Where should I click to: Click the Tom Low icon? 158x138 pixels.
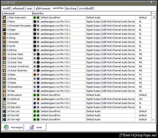pyautogui.click(x=4, y=111)
